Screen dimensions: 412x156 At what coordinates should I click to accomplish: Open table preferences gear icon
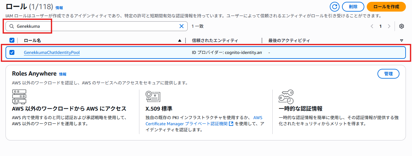[x=402, y=26]
